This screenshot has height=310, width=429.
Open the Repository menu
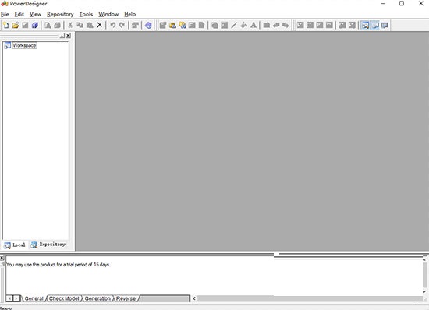[60, 14]
